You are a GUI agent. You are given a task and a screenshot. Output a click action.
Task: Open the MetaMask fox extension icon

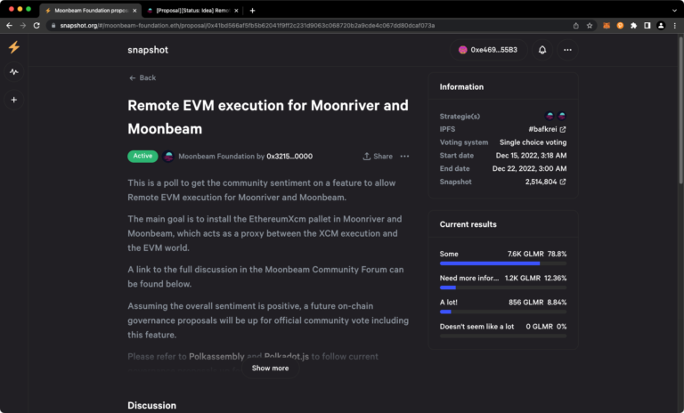pyautogui.click(x=607, y=26)
